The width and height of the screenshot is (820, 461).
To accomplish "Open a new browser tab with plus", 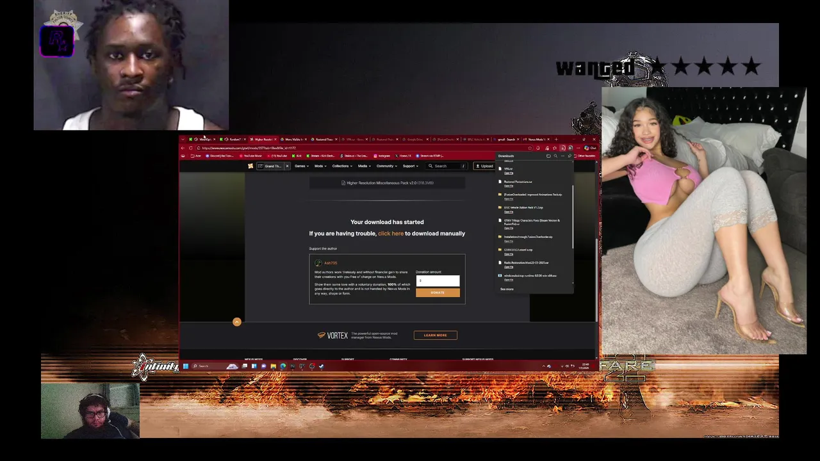I will coord(556,140).
